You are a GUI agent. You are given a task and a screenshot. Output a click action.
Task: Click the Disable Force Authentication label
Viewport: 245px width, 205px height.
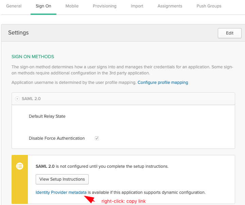coord(57,138)
